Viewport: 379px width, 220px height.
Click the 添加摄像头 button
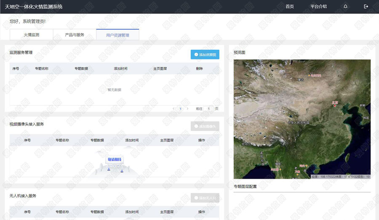tap(205, 126)
